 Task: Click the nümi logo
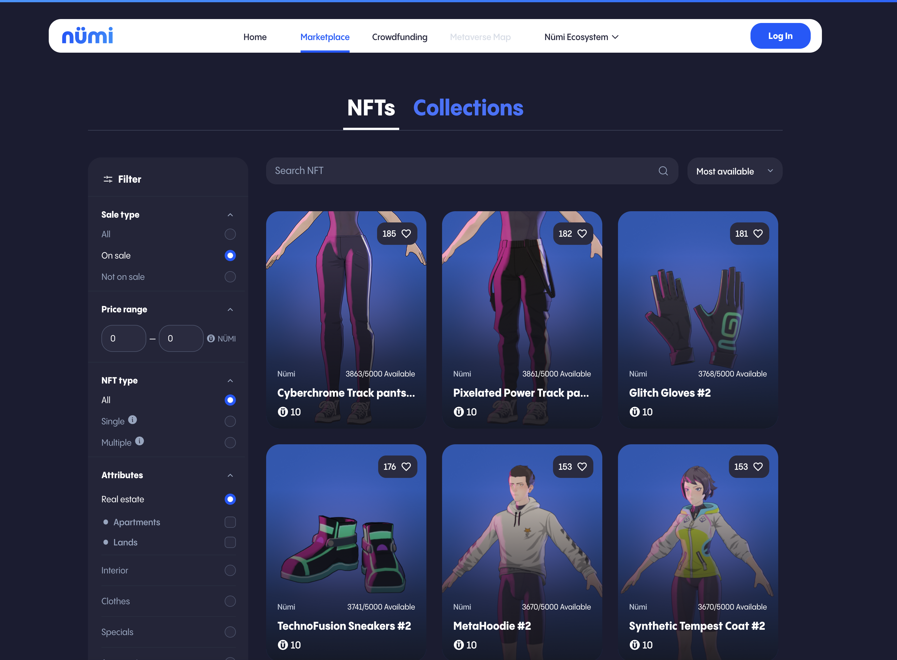point(87,36)
